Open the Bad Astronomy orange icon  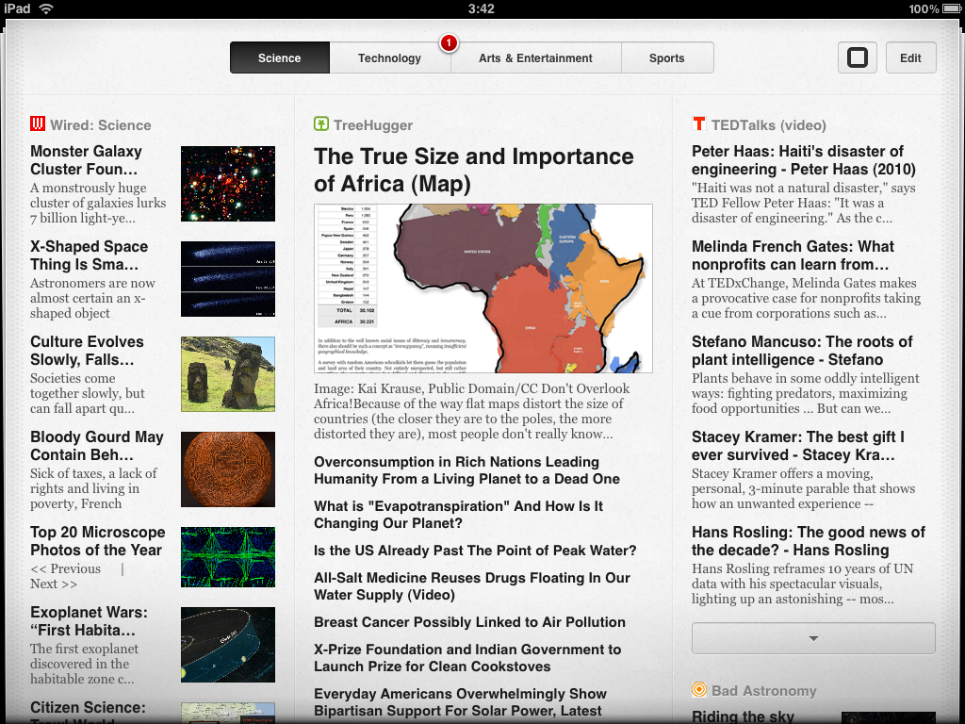(699, 689)
